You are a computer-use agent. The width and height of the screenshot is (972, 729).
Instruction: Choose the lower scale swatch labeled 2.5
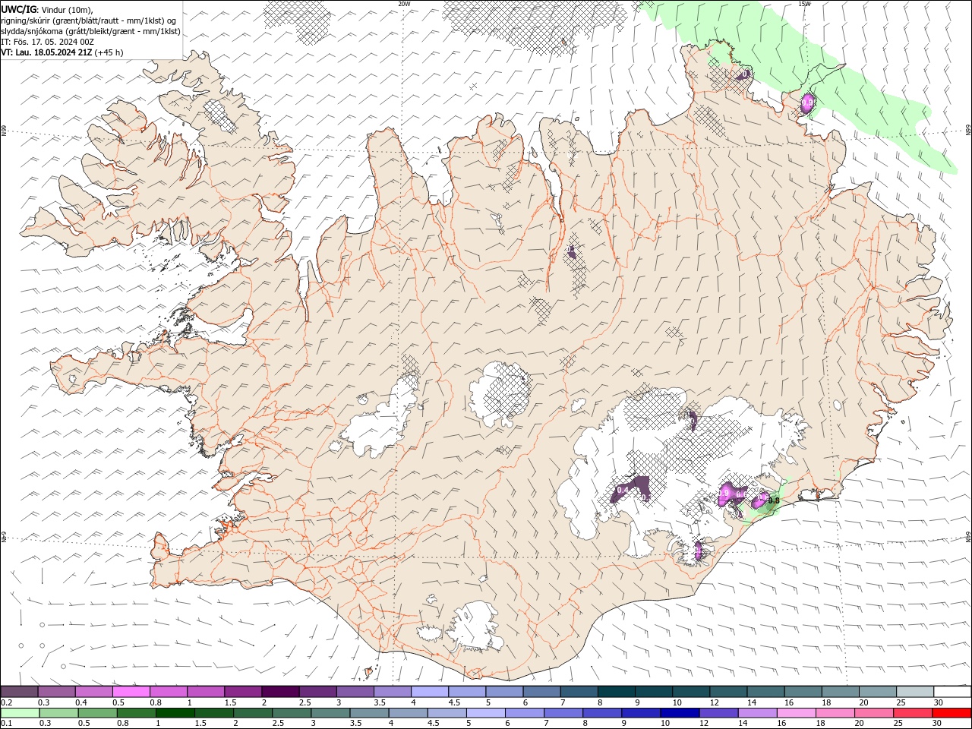point(292,713)
